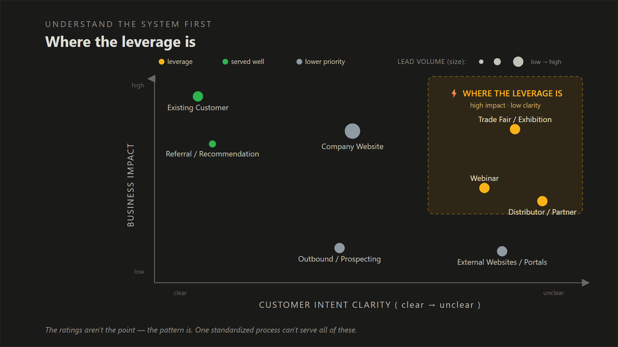
Task: Click the 'high impact · low clarity' text
Action: 505,105
